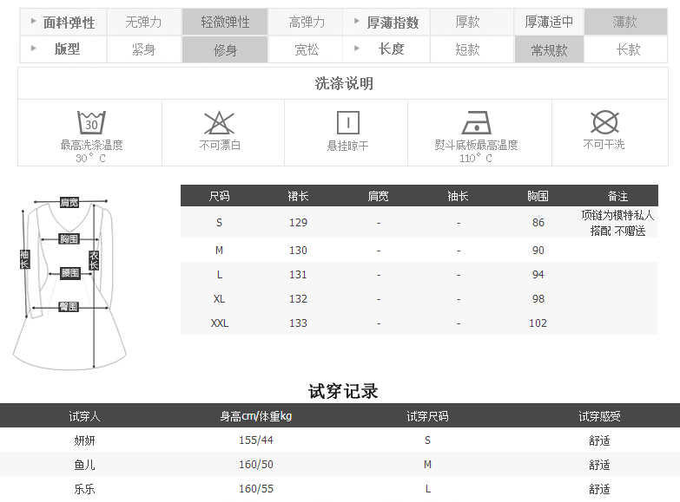This screenshot has height=502, width=680.
Task: Select the 高弹力 elasticity option
Action: (x=307, y=22)
